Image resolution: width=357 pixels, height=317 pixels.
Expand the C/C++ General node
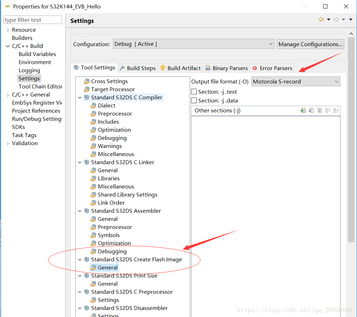(x=8, y=95)
